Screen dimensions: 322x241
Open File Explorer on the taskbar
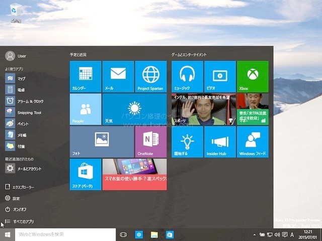(154, 234)
